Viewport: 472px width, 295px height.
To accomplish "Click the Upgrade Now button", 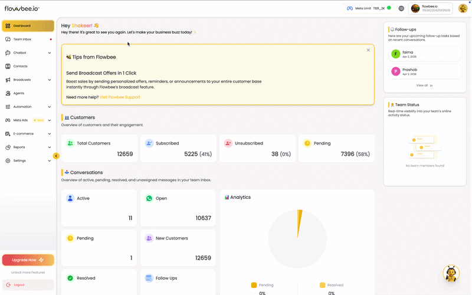I will pyautogui.click(x=28, y=260).
